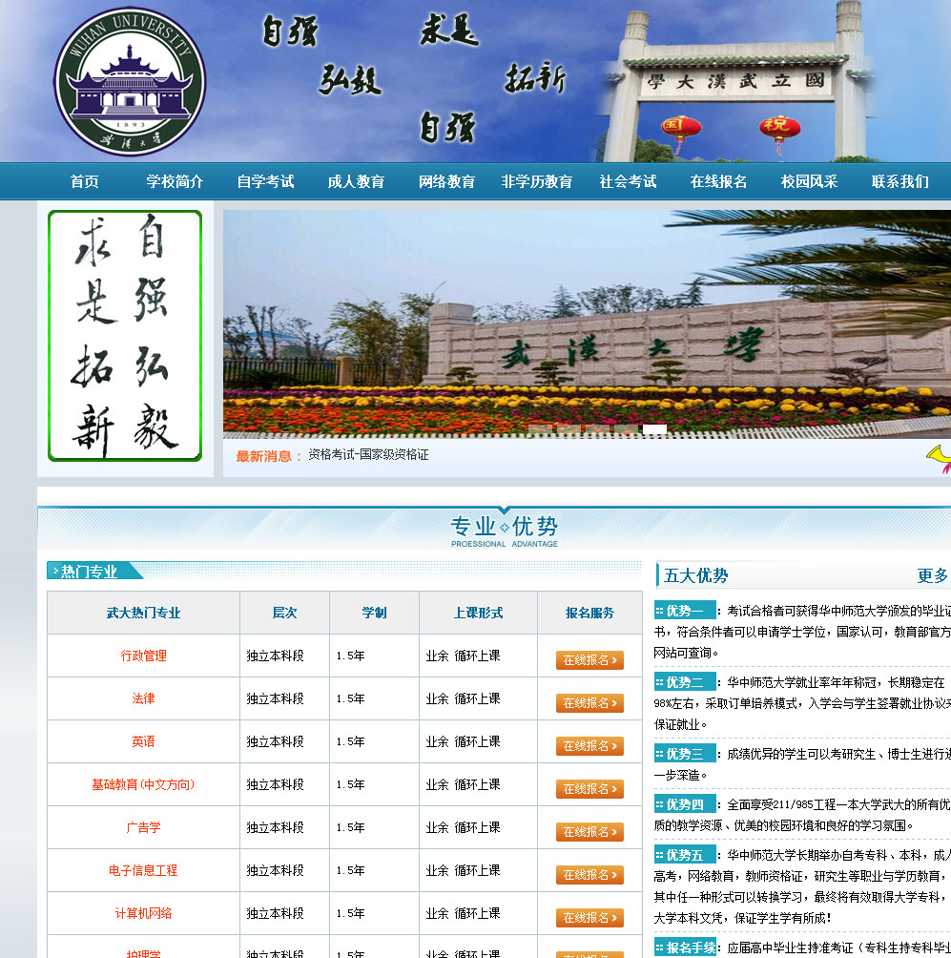Click the 学制 column header
Image resolution: width=951 pixels, height=958 pixels.
pyautogui.click(x=375, y=613)
